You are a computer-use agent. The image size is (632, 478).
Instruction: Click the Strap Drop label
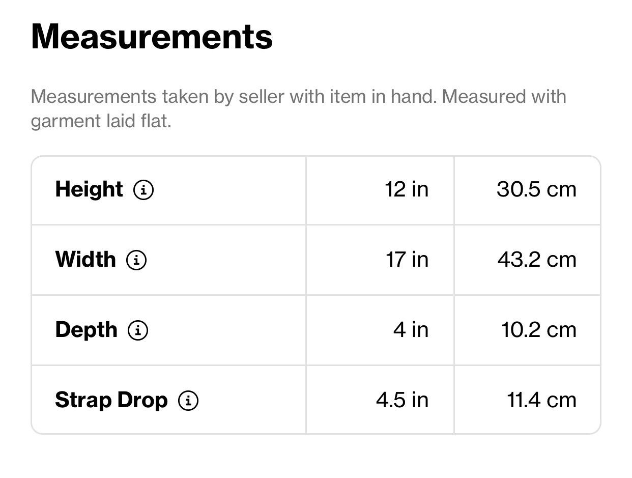click(111, 401)
